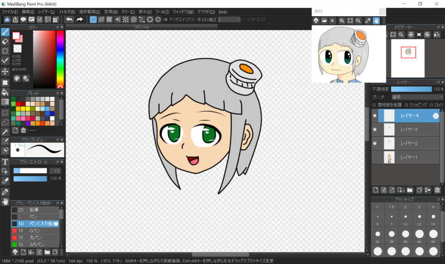Viewport: 445px width, 264px height.
Task: Select the 鉛筆 brush in brush list
Action: click(x=33, y=210)
